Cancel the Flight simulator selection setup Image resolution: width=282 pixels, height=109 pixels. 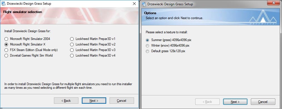(122, 101)
